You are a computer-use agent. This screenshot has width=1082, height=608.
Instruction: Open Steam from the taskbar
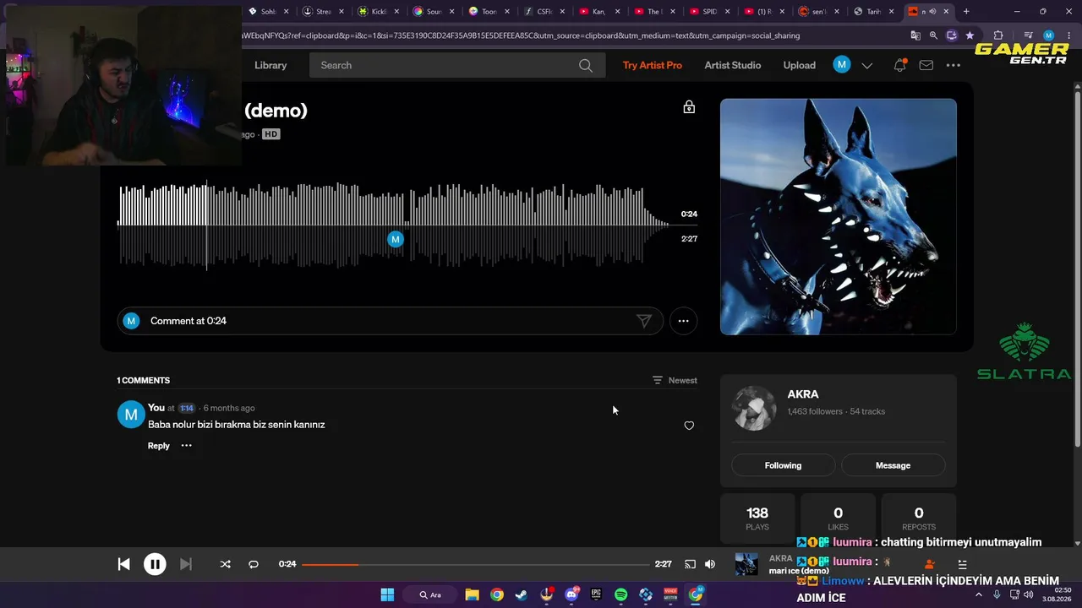point(522,594)
